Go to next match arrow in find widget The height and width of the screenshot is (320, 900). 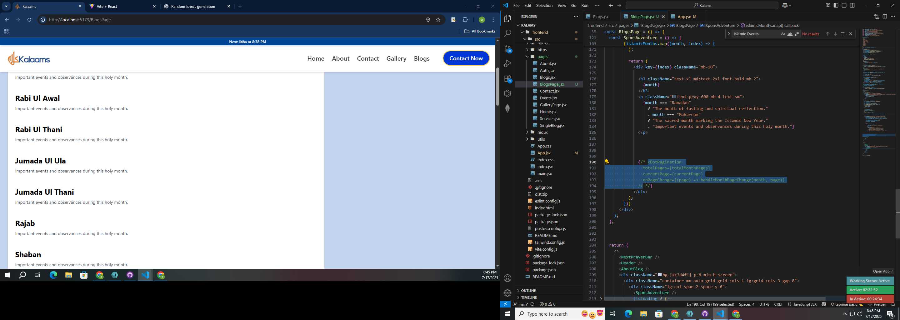coord(835,34)
